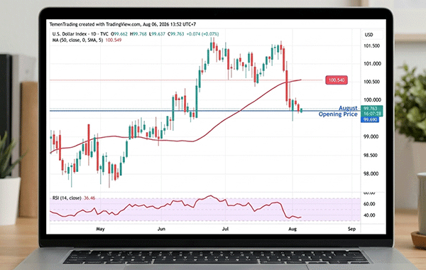
Task: Click the 101.000 price axis label
Action: pos(372,64)
